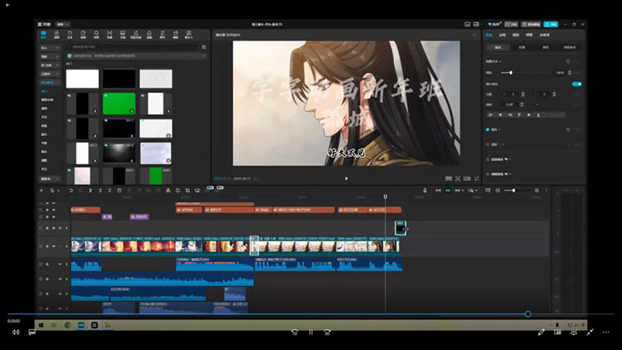Play the preview with the play button
Image resolution: width=622 pixels, height=350 pixels.
click(347, 177)
